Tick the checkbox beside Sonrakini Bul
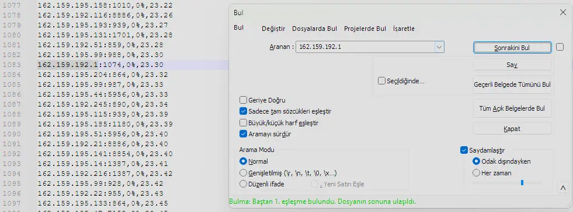This screenshot has height=212, width=573. (560, 47)
